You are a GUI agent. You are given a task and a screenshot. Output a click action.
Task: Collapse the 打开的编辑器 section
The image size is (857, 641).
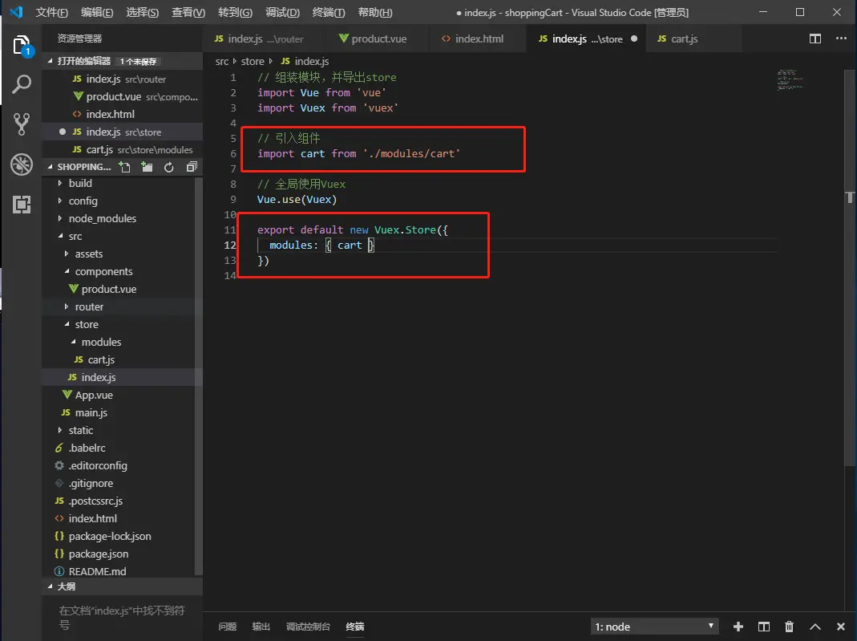tap(50, 61)
